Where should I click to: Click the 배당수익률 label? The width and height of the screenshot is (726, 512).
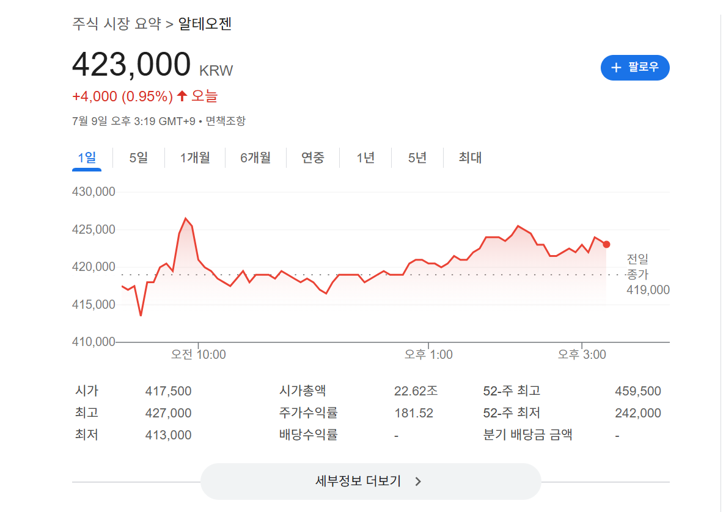309,434
